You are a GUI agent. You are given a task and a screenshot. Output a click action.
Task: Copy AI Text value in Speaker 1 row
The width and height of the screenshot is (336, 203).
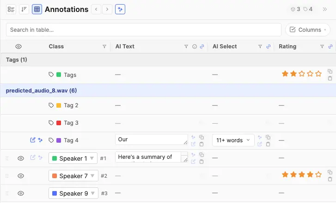point(202,155)
